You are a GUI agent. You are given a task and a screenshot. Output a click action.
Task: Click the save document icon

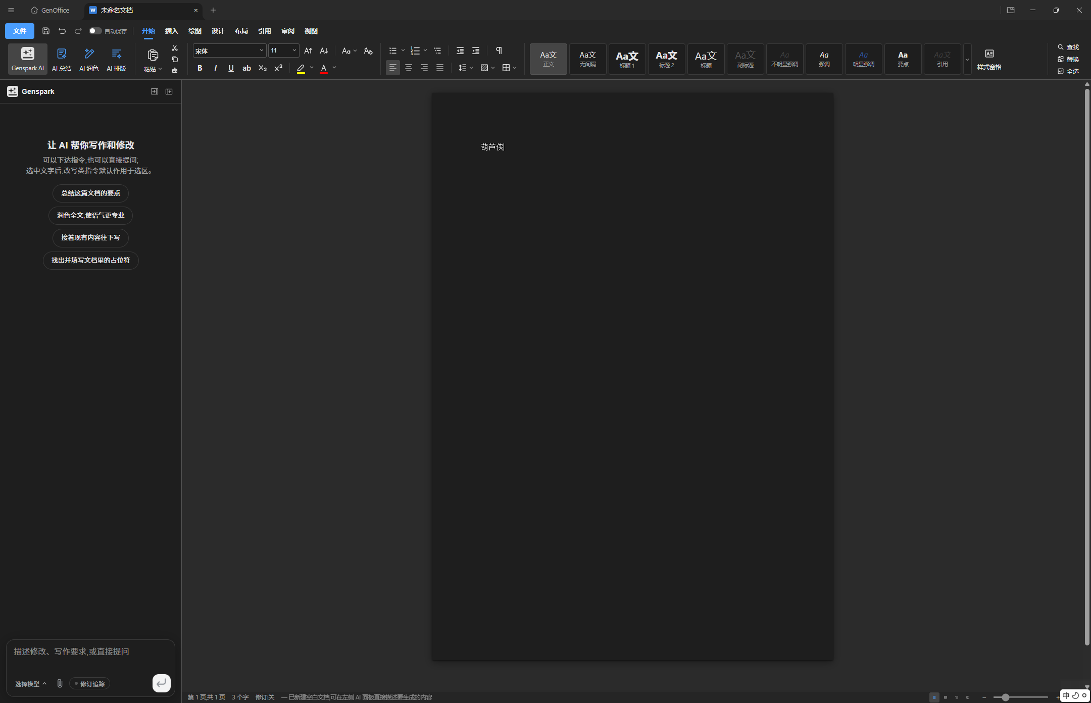coord(46,31)
